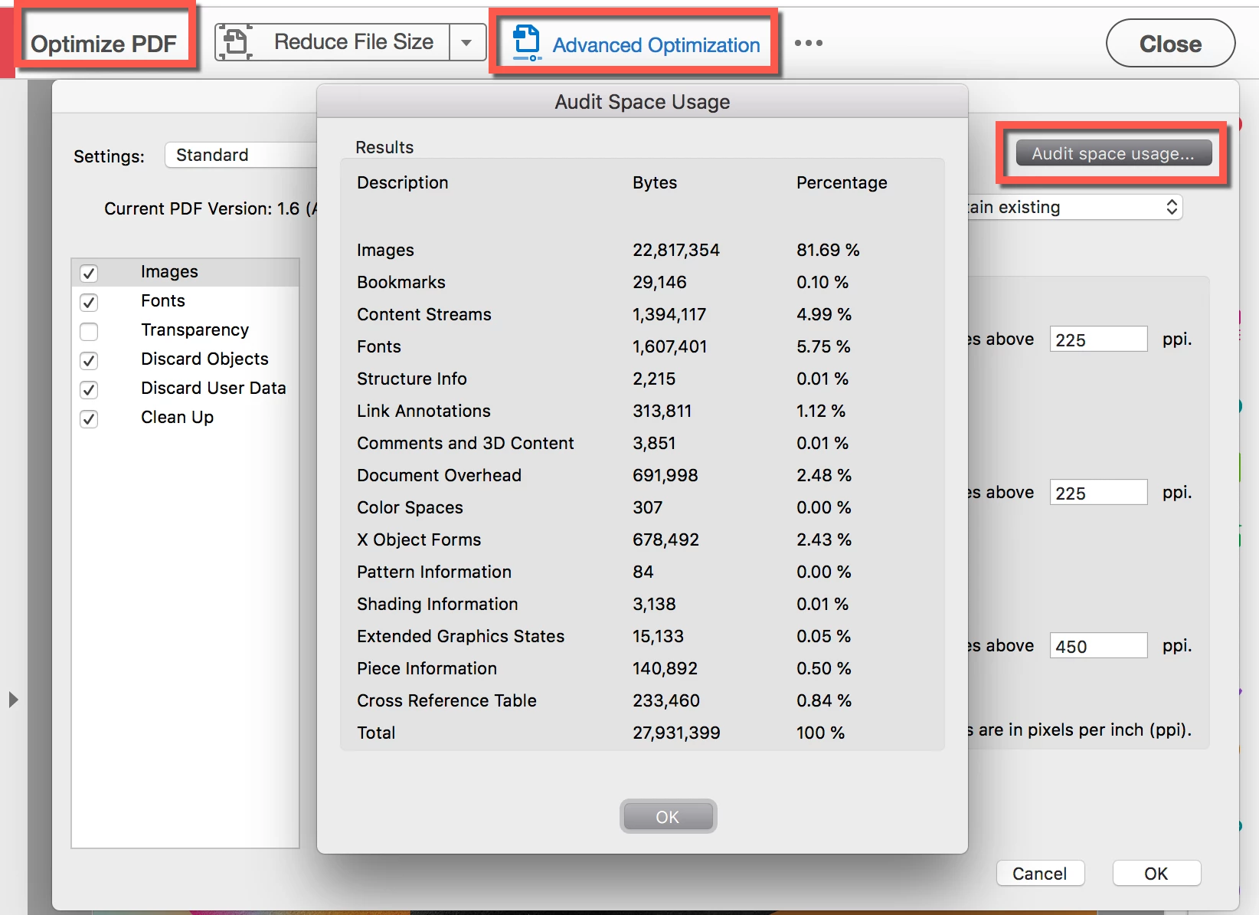Click the Audit space usage button

(1113, 153)
